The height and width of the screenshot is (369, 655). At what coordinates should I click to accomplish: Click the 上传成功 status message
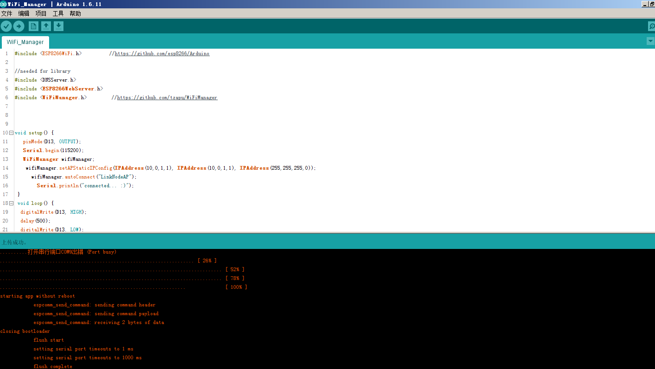pyautogui.click(x=14, y=242)
